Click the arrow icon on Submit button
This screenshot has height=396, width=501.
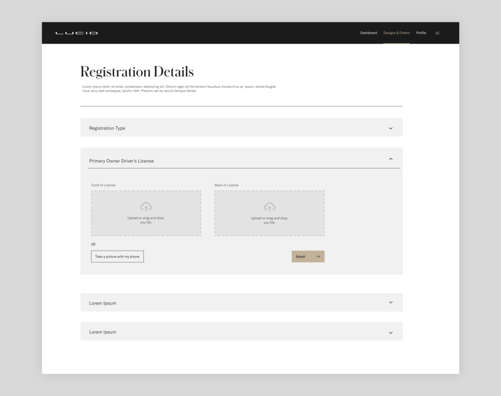pos(318,256)
